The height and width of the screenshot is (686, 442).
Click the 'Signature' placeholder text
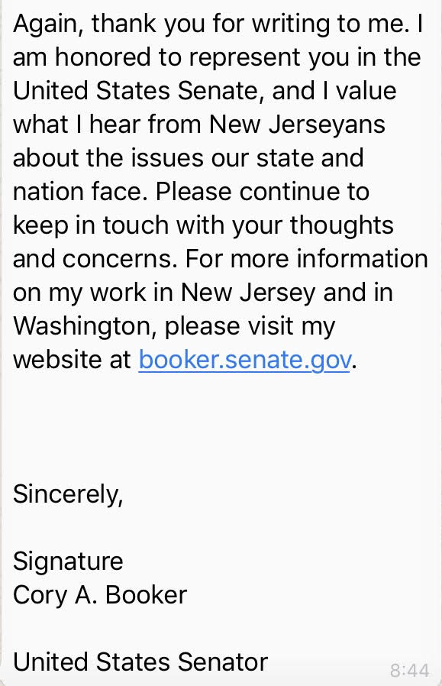68,561
